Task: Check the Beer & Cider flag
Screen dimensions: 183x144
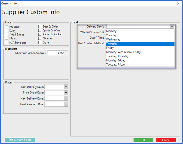Action: point(40,27)
